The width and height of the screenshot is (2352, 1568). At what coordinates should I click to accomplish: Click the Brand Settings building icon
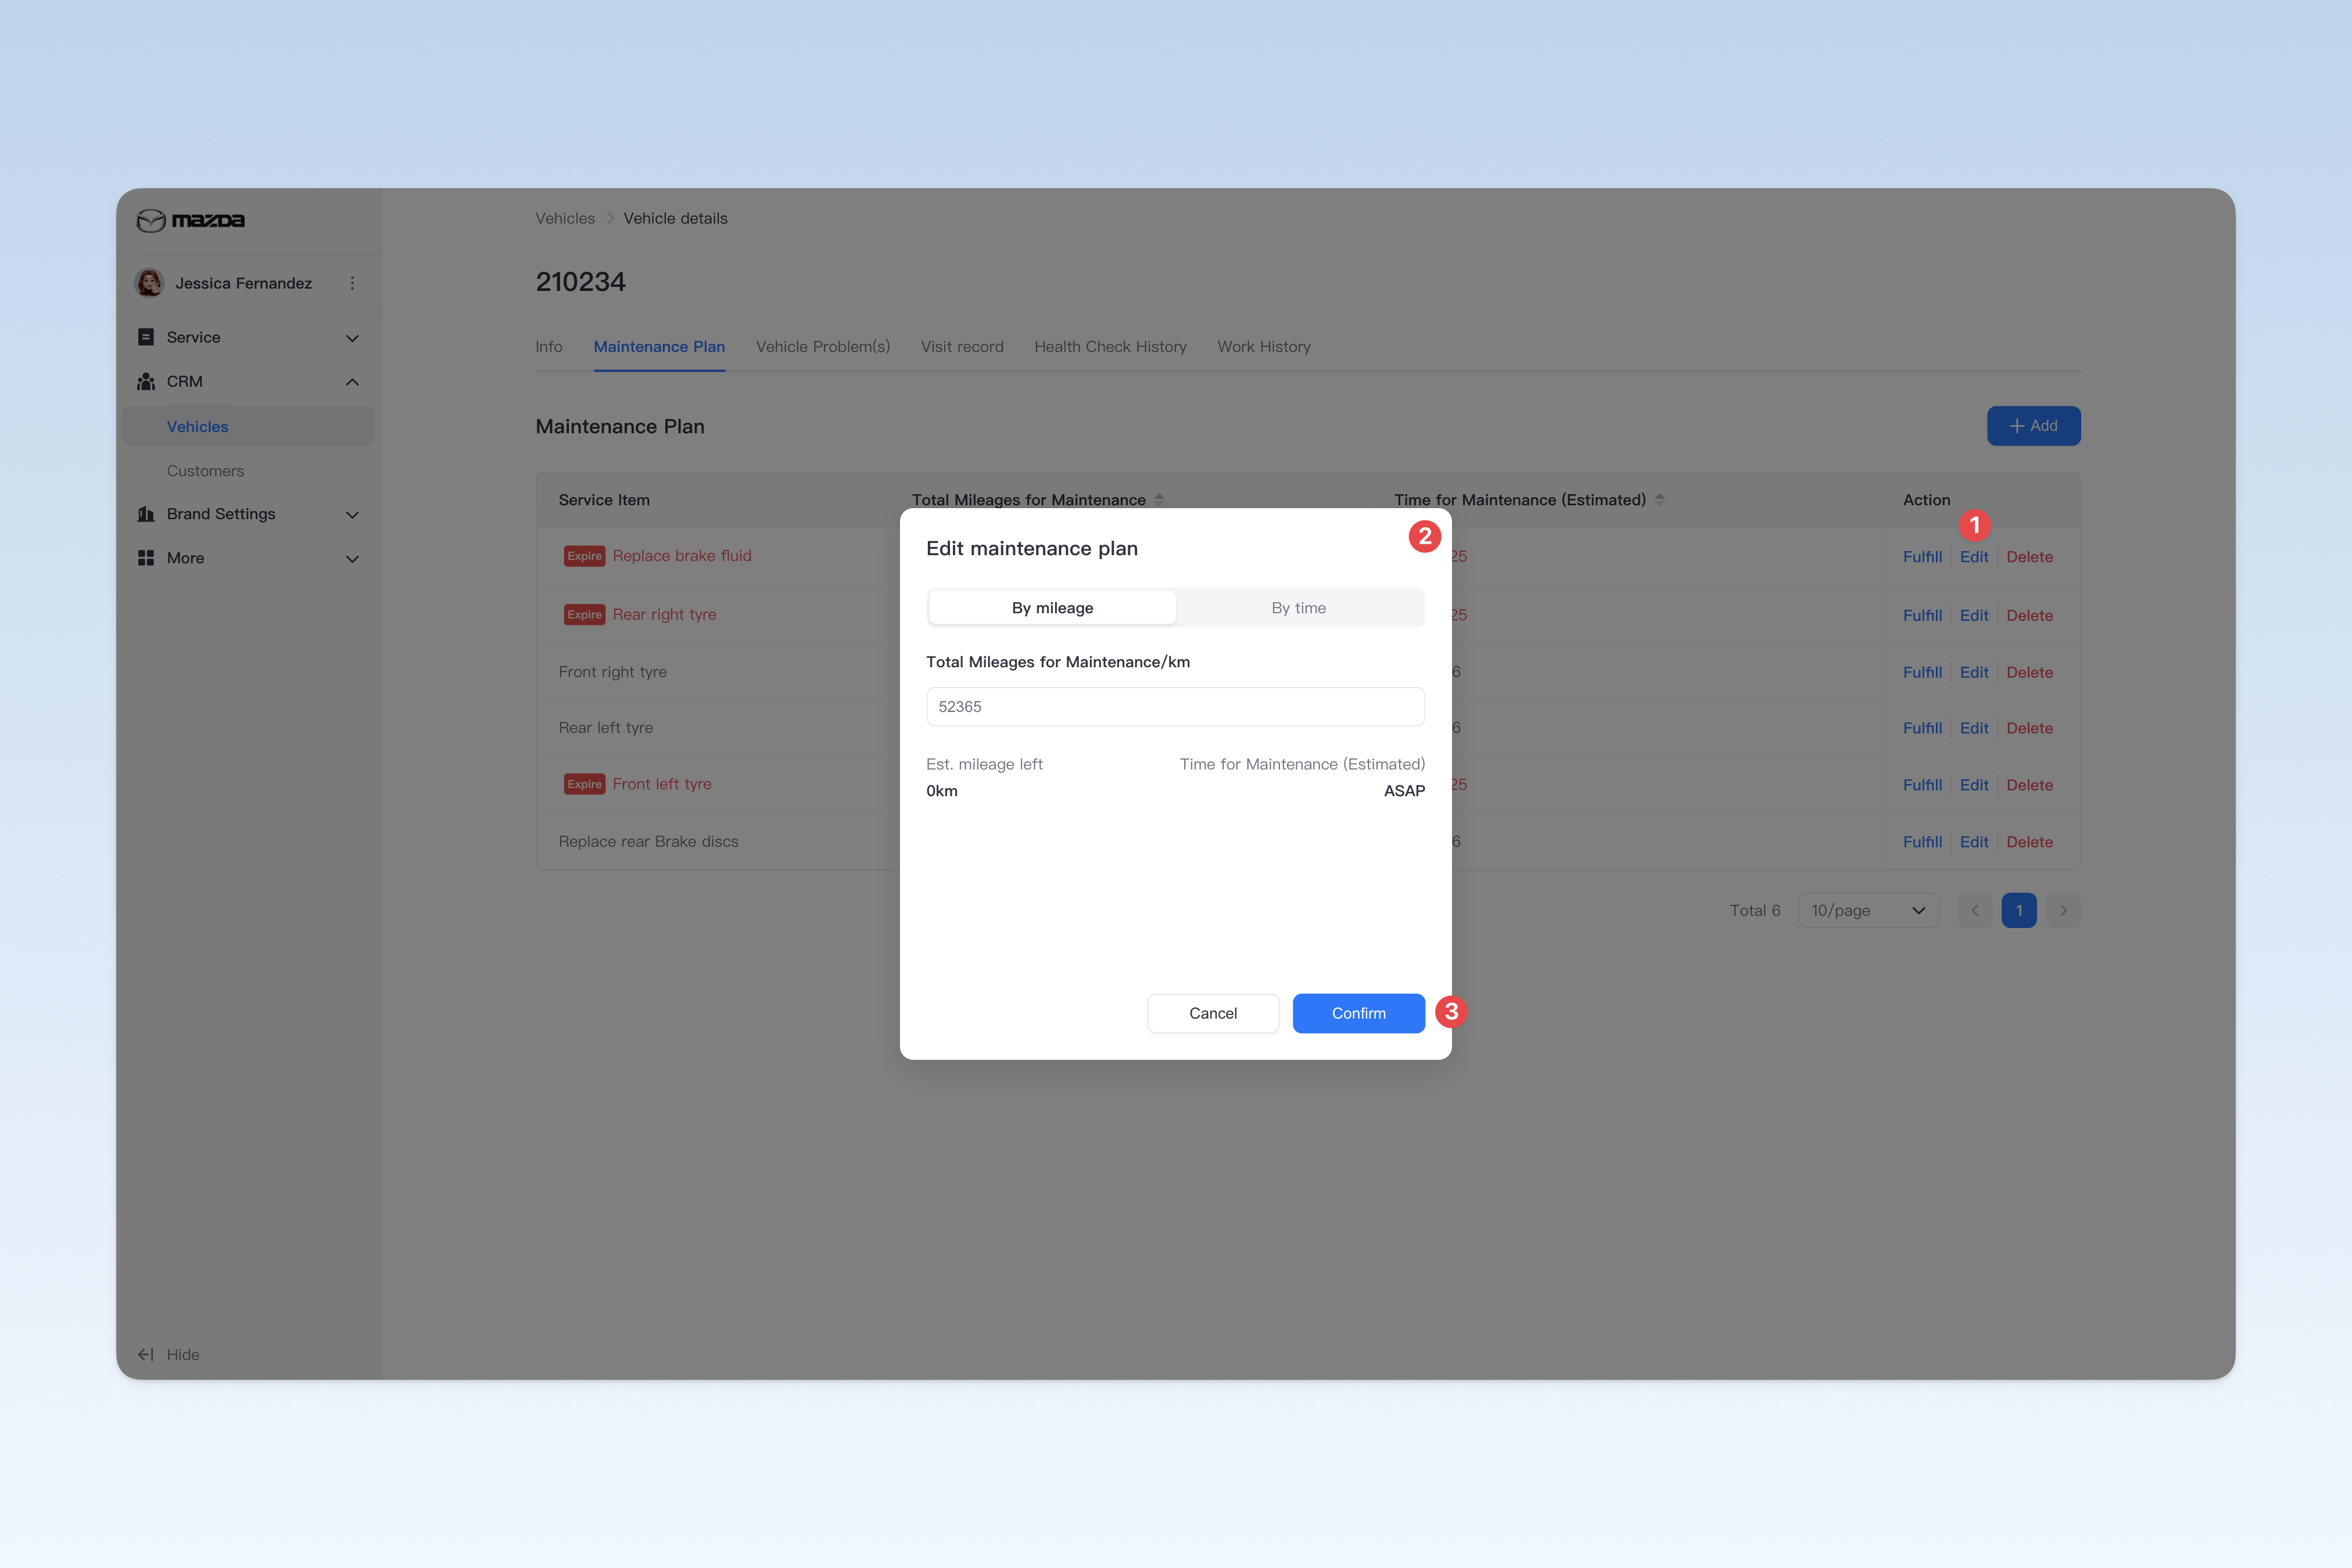coord(146,514)
